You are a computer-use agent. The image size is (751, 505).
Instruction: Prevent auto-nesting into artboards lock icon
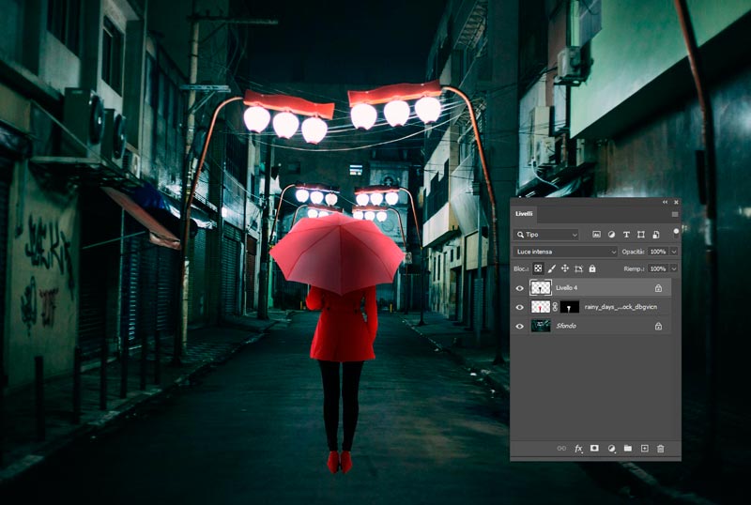pos(578,268)
